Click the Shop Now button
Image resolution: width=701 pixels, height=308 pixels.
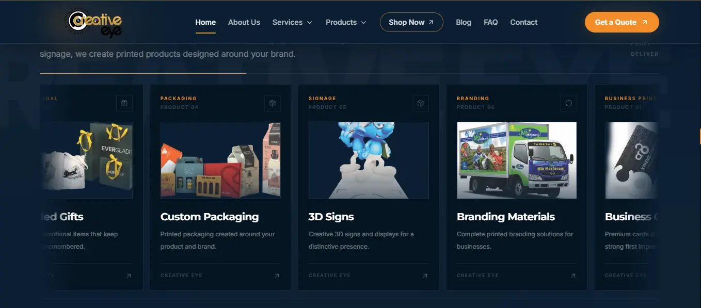click(x=411, y=22)
